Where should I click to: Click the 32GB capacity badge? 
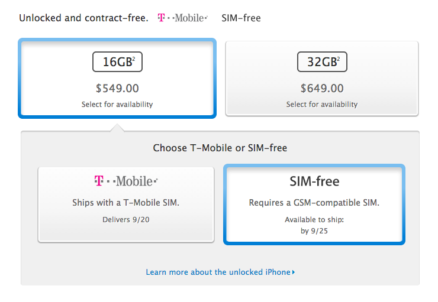(322, 61)
